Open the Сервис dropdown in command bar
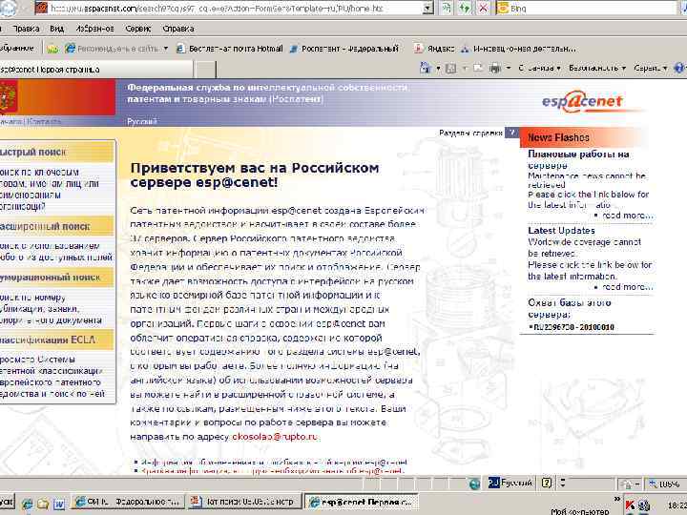Image resolution: width=687 pixels, height=515 pixels. coord(650,68)
